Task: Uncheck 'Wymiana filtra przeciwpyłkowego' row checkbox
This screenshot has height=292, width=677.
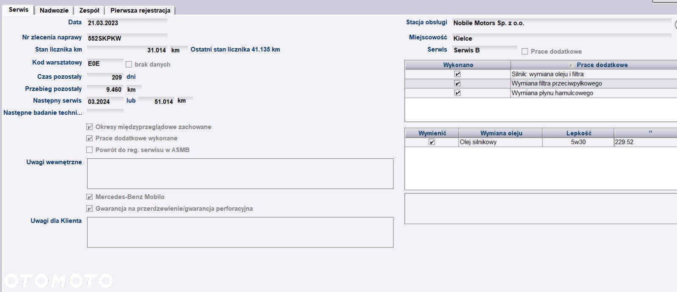Action: click(457, 83)
